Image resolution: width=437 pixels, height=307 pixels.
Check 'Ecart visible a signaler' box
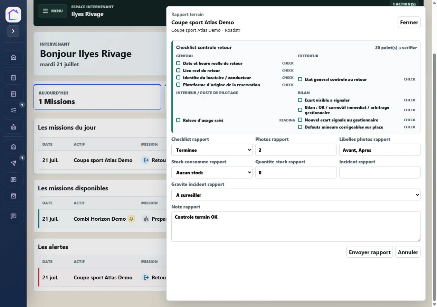[300, 100]
